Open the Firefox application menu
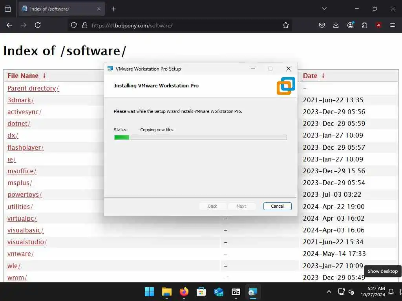 (x=393, y=25)
